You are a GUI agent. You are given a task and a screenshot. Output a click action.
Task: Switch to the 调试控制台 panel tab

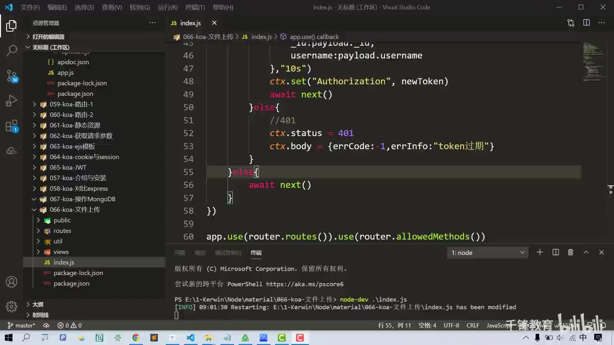tap(228, 253)
